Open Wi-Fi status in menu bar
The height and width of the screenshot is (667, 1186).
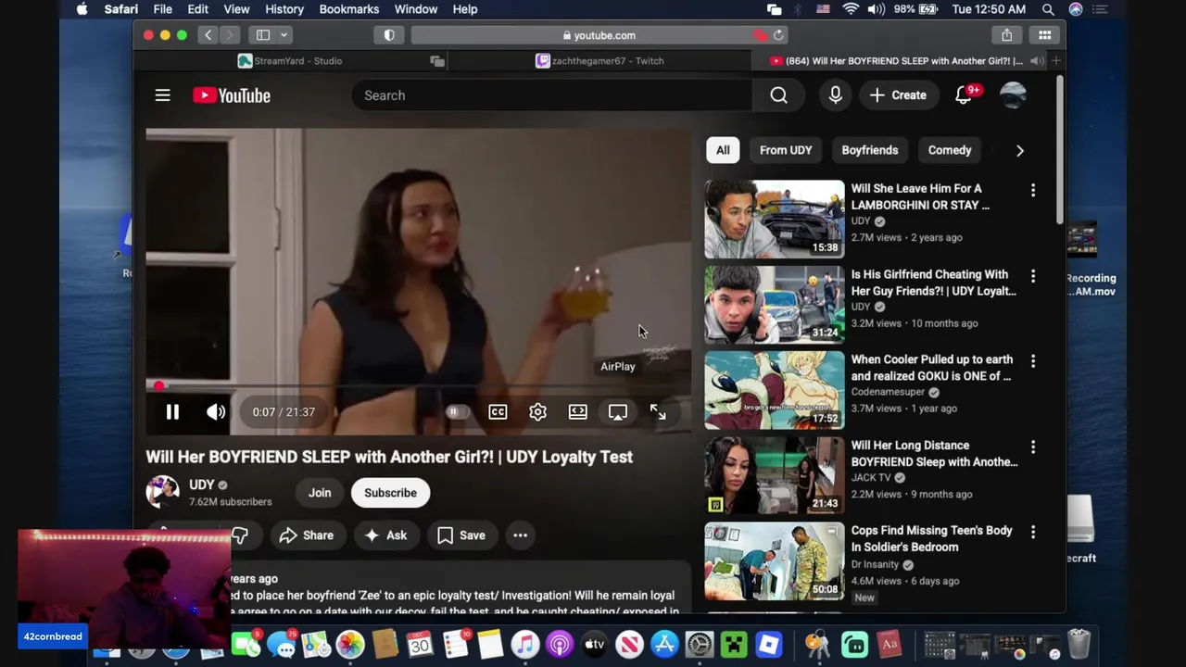(851, 9)
